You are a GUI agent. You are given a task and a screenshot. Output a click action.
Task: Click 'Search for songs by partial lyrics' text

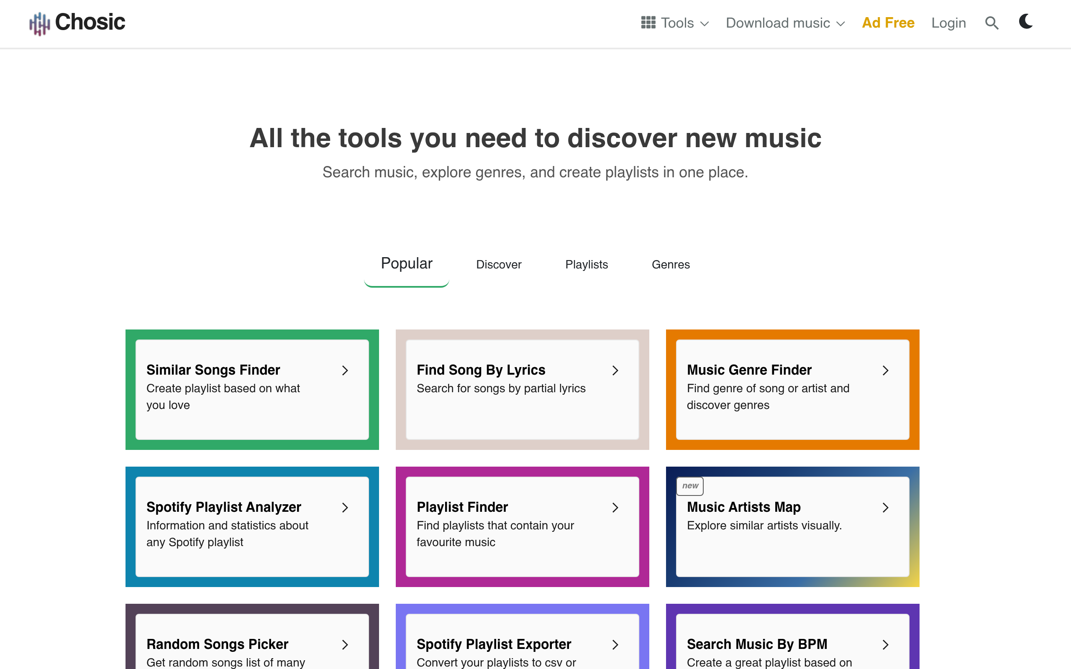(x=501, y=388)
